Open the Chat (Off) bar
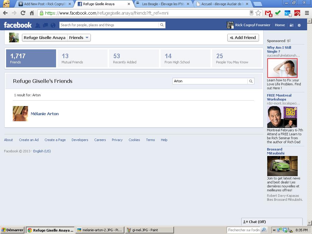 pyautogui.click(x=272, y=222)
